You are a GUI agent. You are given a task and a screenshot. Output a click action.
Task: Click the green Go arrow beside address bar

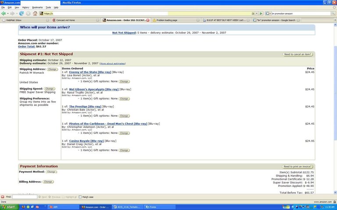click(261, 14)
